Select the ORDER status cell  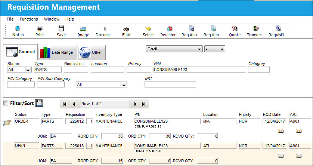27,121
